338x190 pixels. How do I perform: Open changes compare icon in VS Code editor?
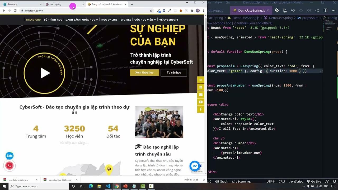[x=285, y=10]
